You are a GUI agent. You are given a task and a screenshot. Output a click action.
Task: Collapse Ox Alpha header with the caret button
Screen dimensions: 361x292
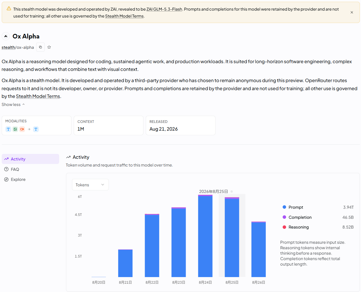tap(6, 36)
